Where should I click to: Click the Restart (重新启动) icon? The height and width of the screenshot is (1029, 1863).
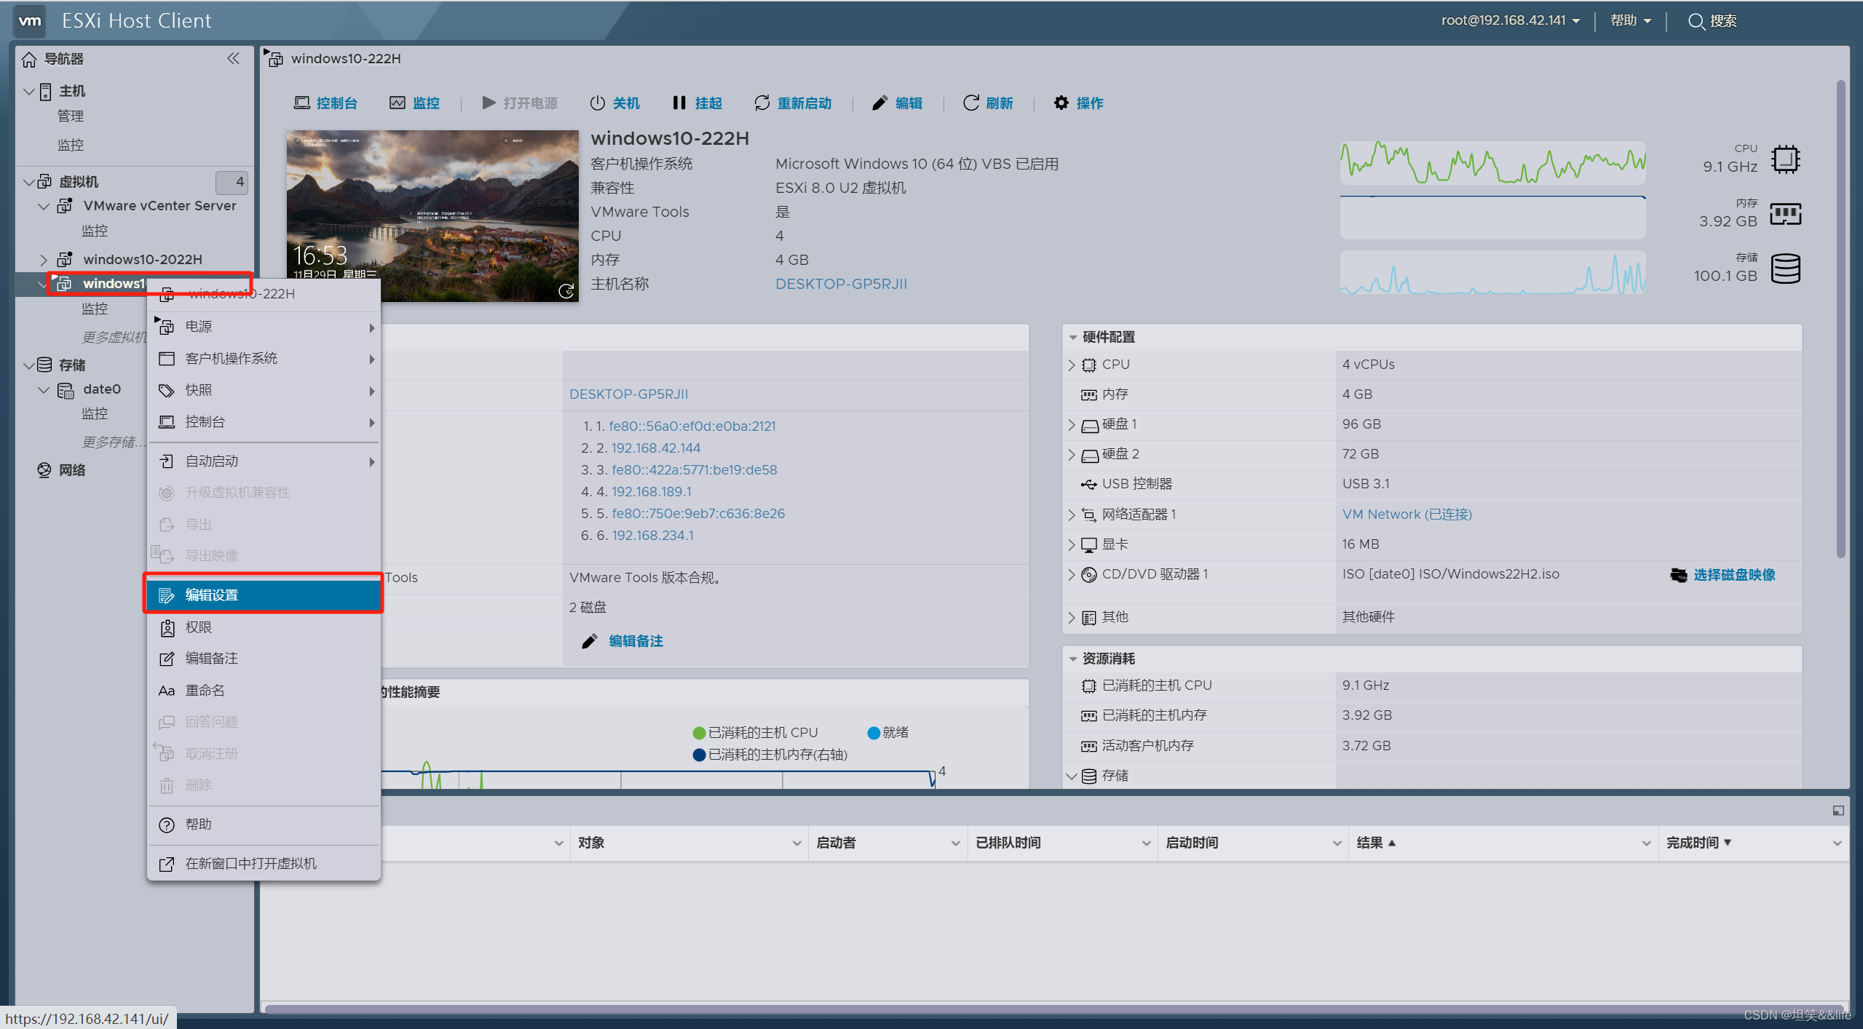click(762, 103)
